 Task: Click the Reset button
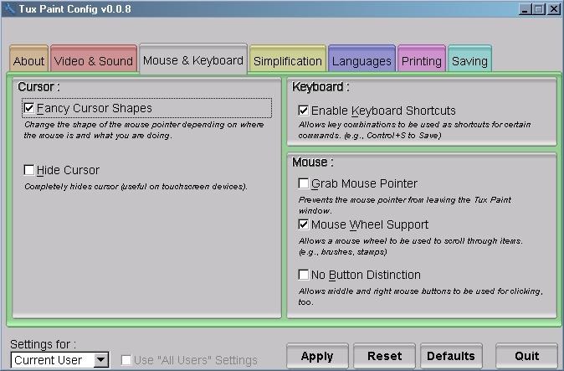[x=384, y=356]
